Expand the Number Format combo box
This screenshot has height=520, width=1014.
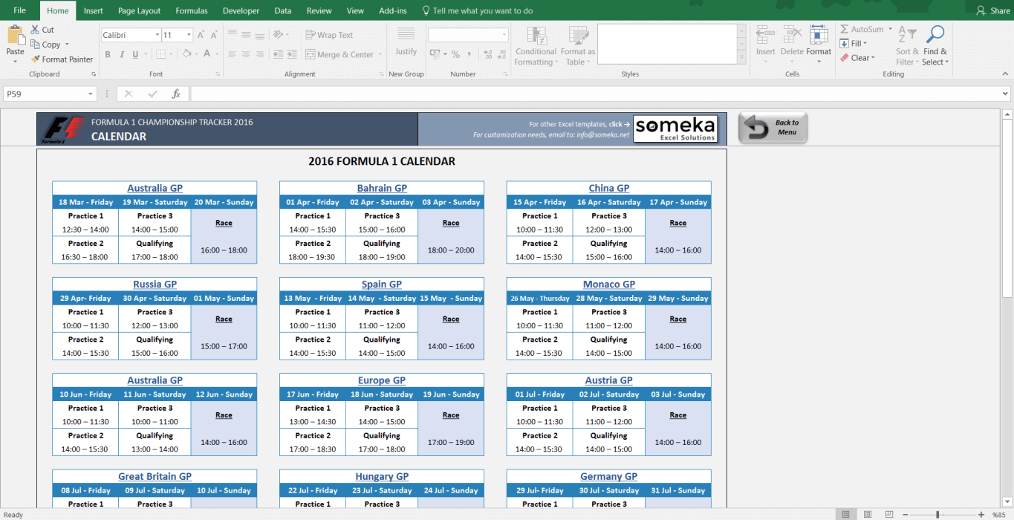(x=504, y=35)
